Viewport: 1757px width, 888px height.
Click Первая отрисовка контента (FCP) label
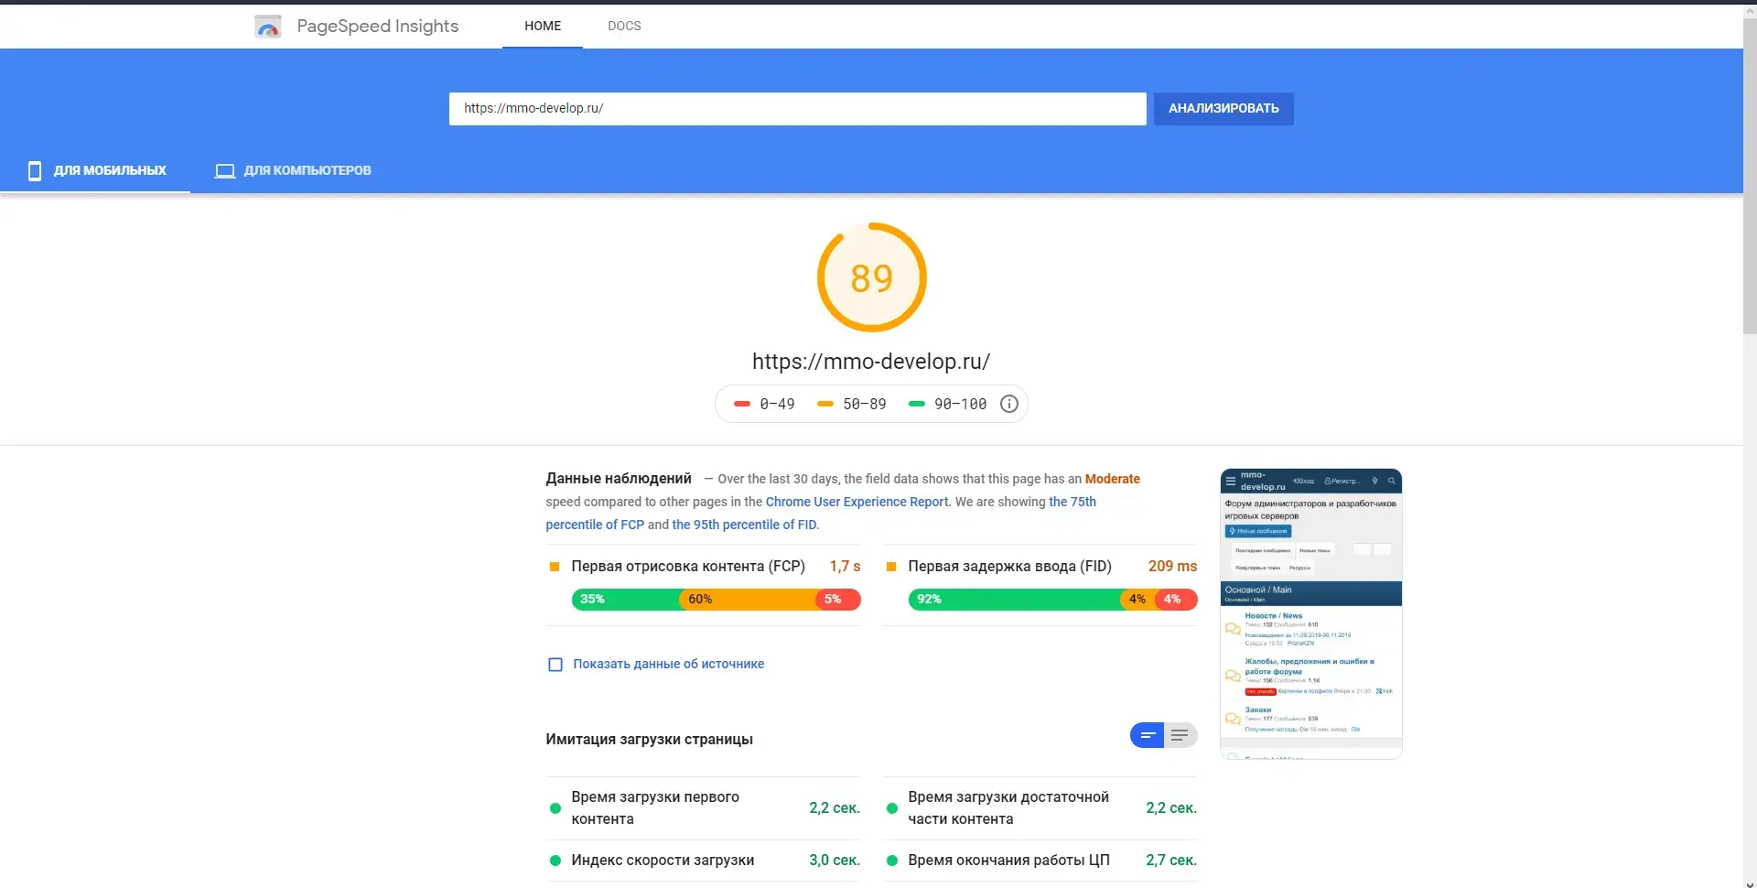tap(688, 567)
